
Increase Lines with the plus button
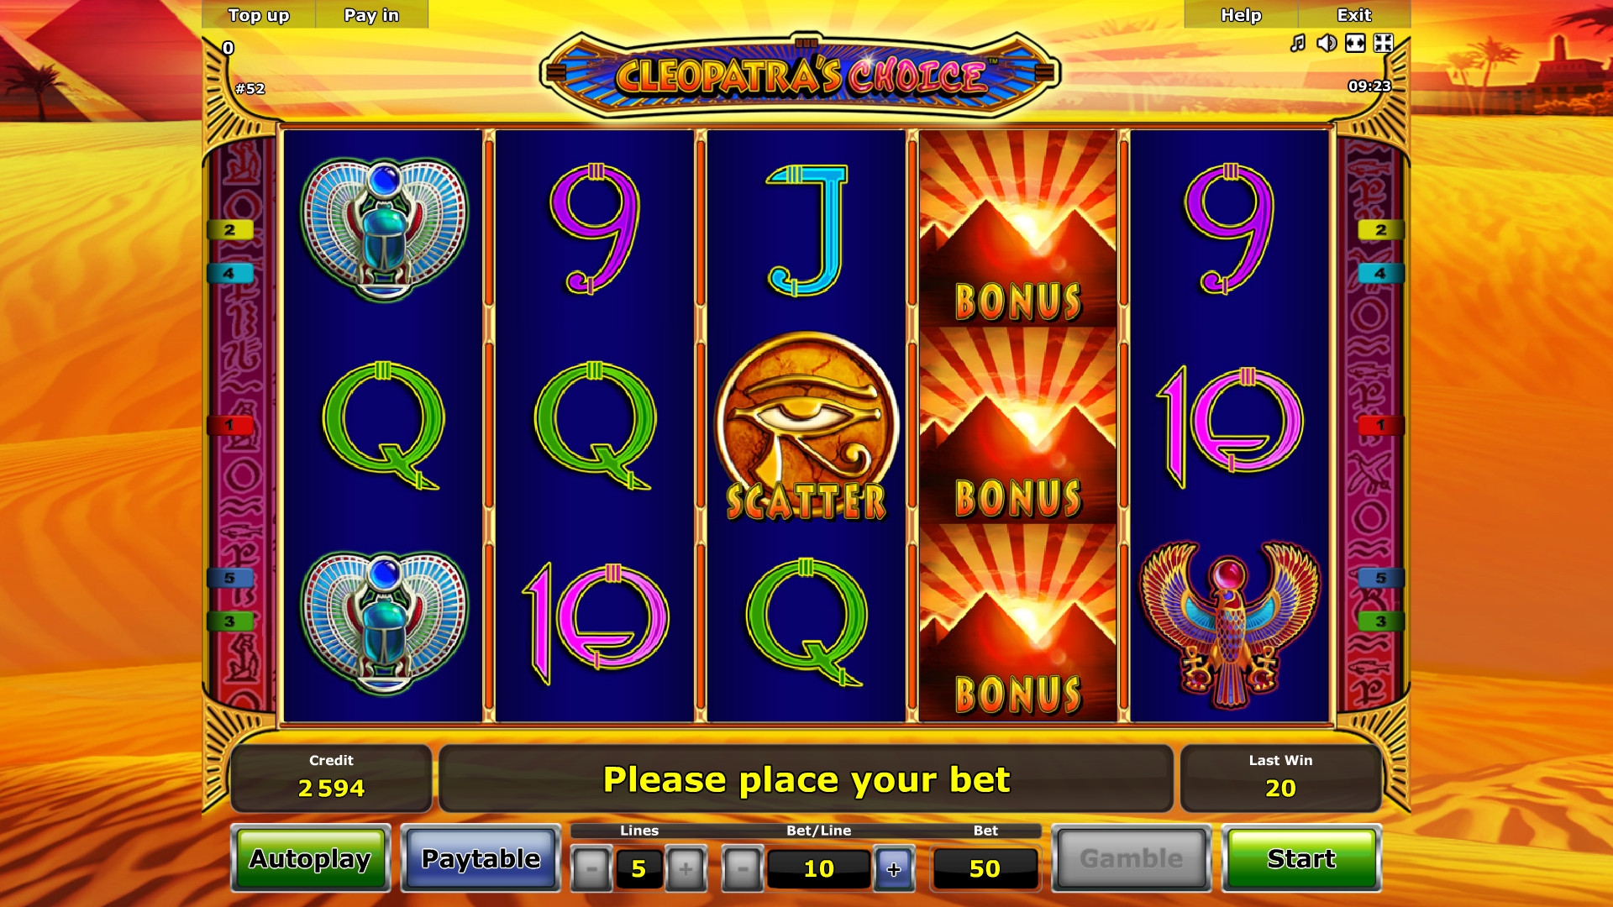(x=686, y=868)
